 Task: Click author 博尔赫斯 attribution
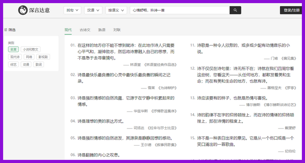pos(253,105)
